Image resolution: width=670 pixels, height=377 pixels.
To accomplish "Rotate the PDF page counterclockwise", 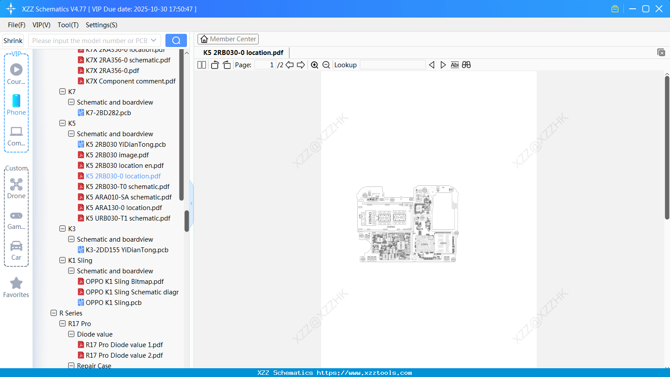I will pos(214,65).
